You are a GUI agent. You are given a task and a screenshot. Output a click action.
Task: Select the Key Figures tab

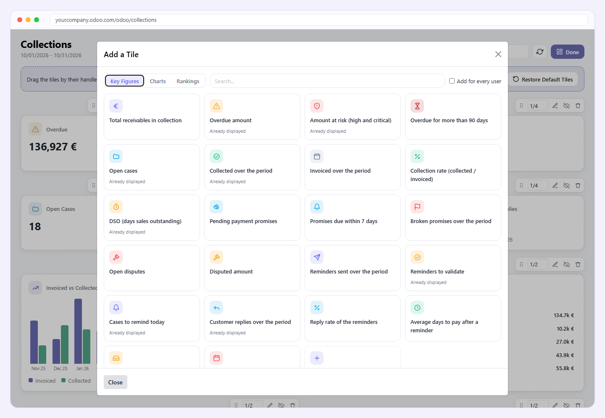coord(124,81)
